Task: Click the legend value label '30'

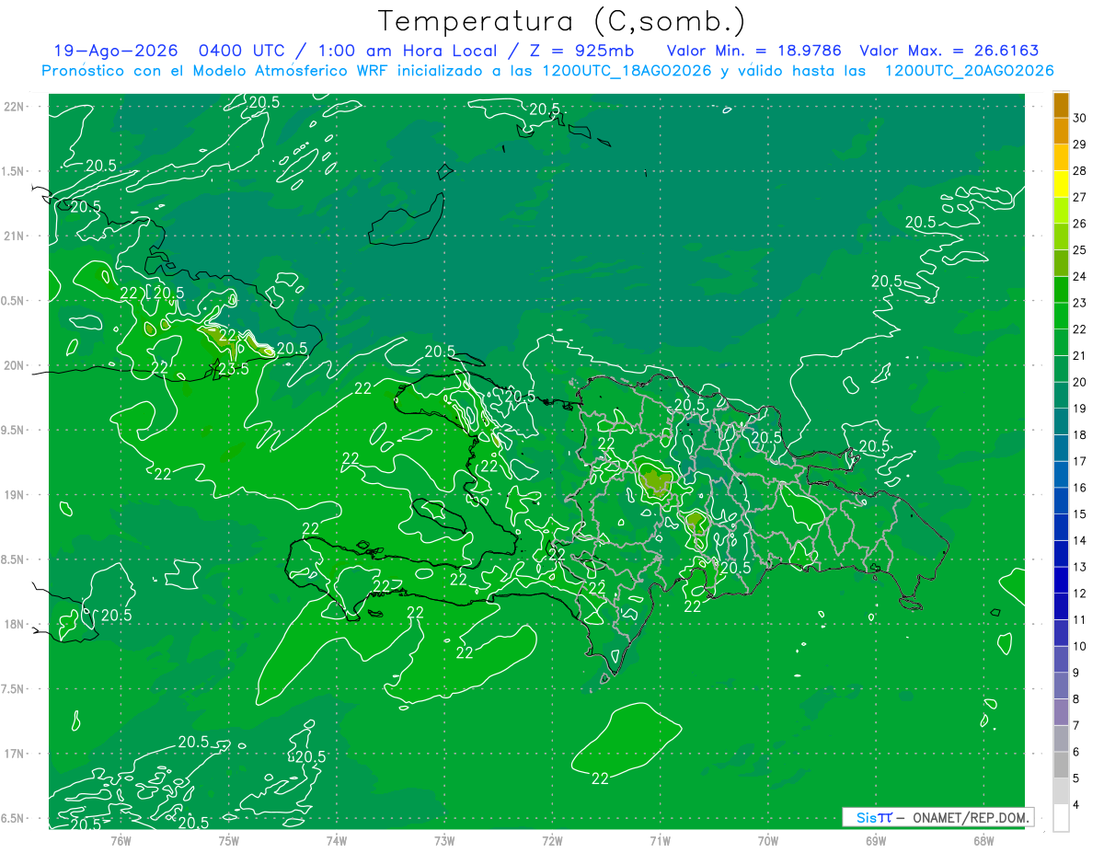Action: click(x=1080, y=118)
